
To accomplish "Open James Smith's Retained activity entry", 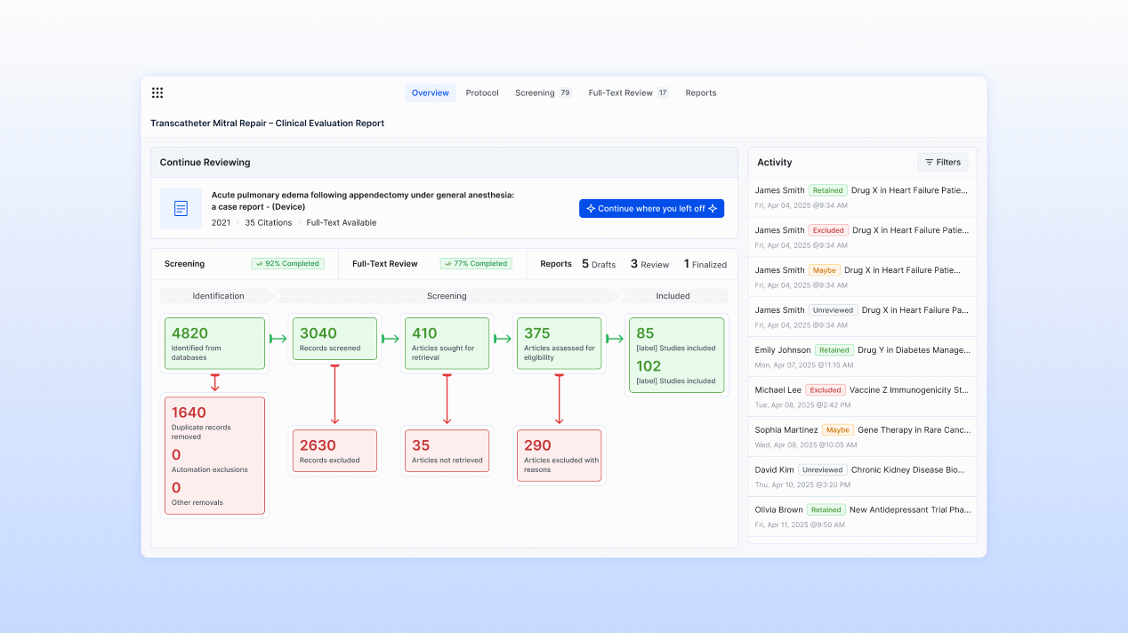I will [x=862, y=197].
